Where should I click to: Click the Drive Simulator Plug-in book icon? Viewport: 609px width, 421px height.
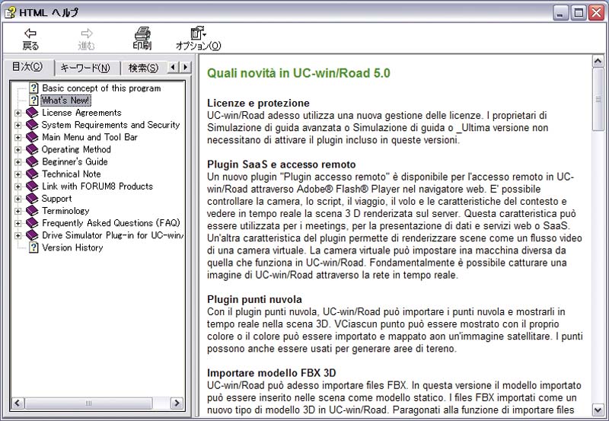tap(32, 235)
